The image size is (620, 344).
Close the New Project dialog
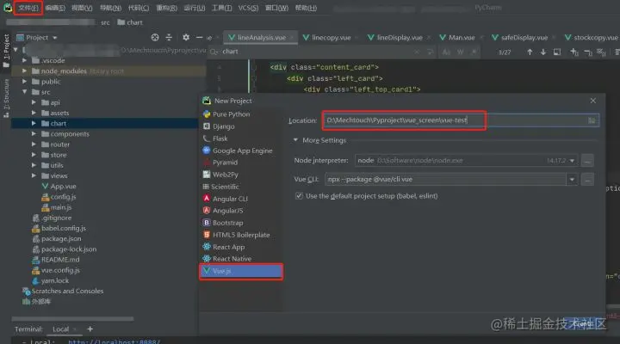592,101
